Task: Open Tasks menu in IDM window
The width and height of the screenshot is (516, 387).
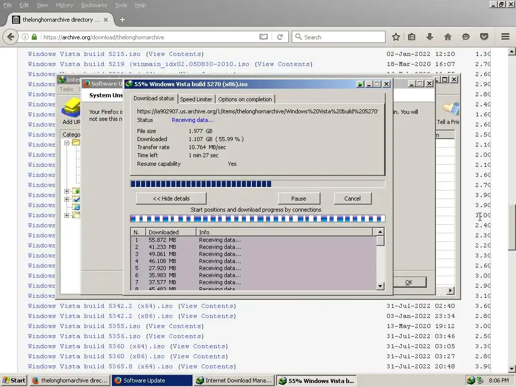Action: pyautogui.click(x=67, y=89)
